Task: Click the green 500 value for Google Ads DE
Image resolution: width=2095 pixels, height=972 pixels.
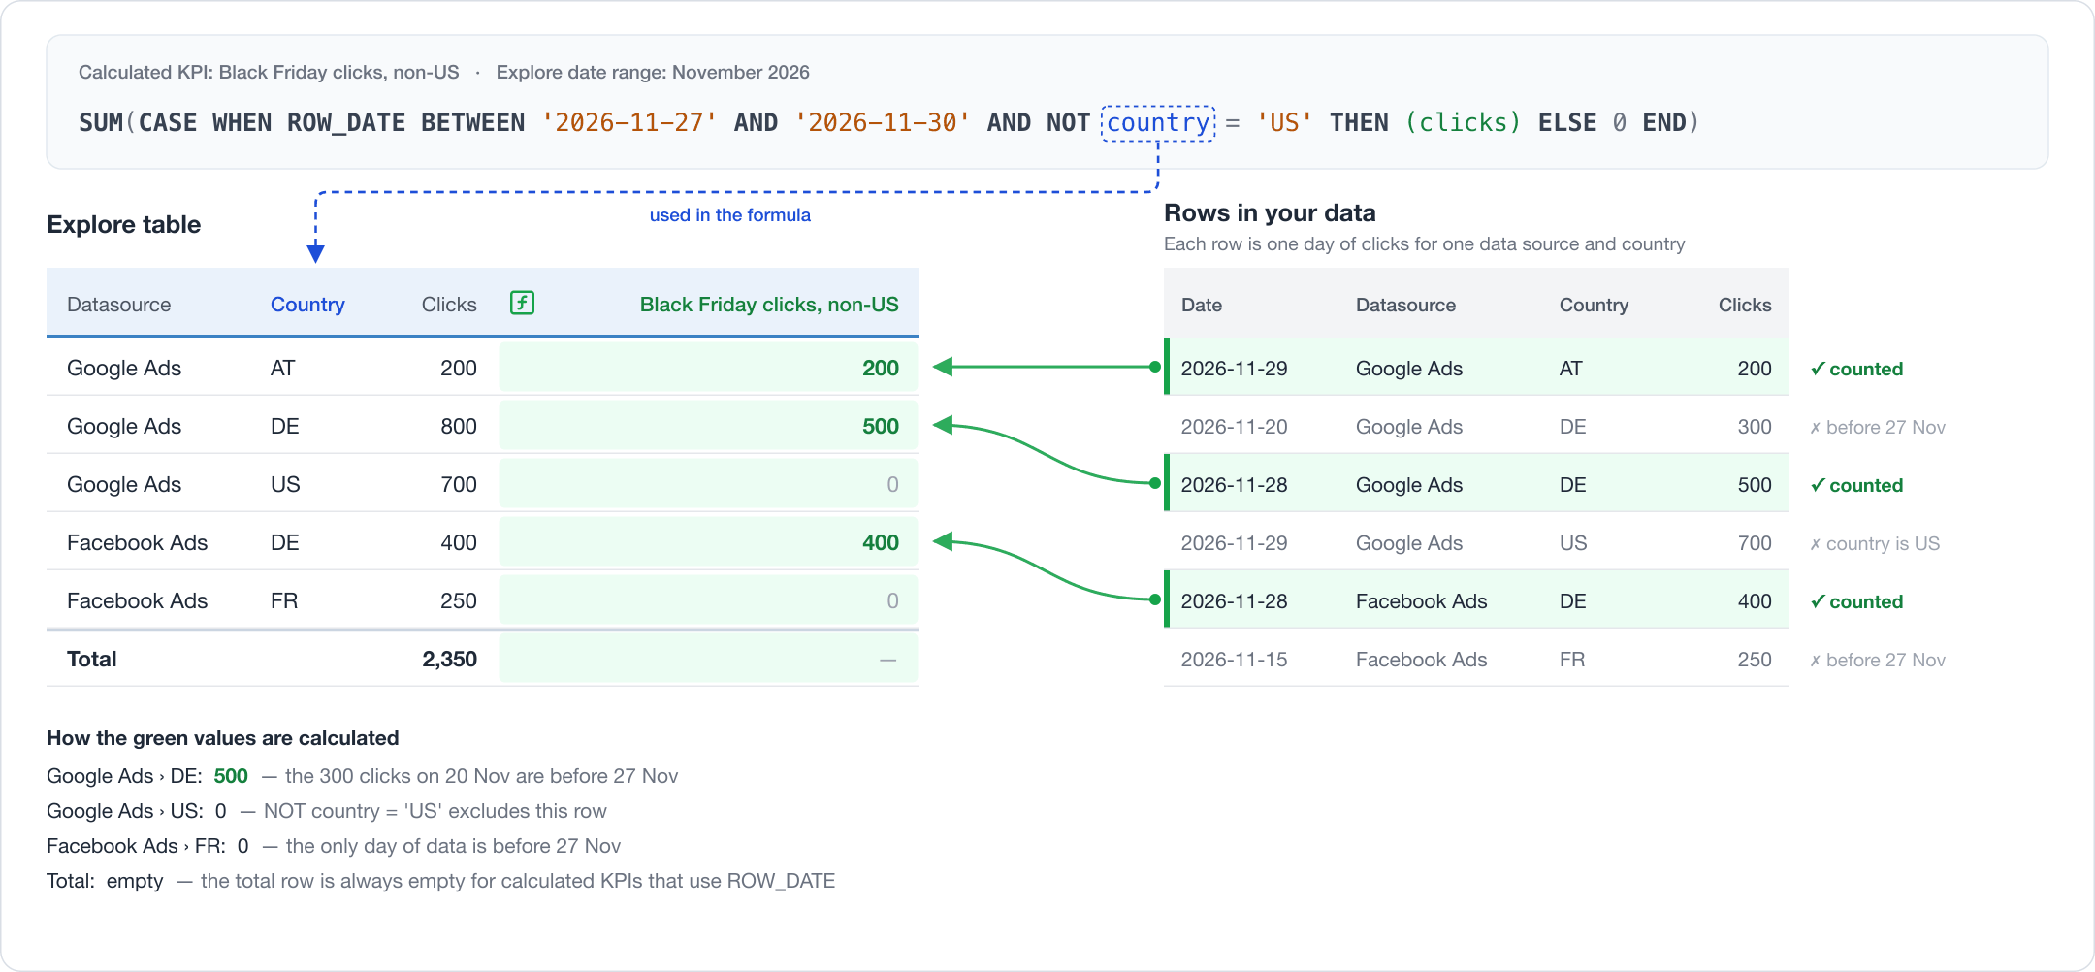Action: coord(881,427)
